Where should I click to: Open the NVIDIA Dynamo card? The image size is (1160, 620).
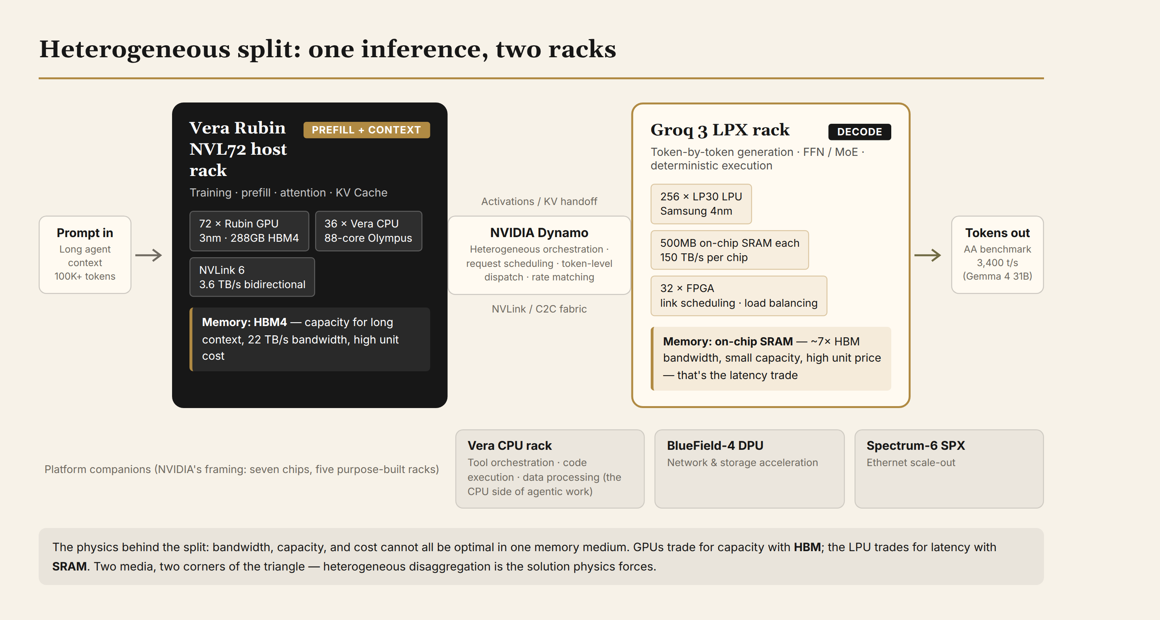point(539,255)
